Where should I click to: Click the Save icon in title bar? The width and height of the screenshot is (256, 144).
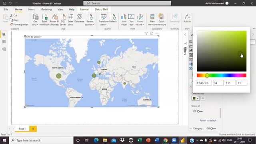pos(5,3)
